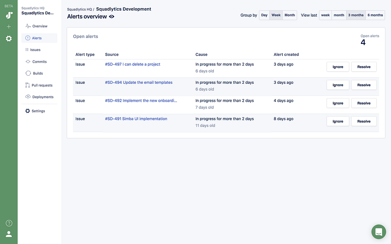The image size is (391, 244).
Task: Click the BETA label
Action: 9,6
